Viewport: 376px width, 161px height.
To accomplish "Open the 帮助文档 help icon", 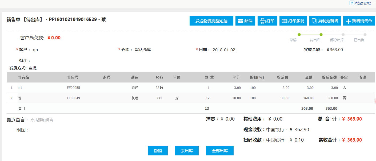I will point(352,3).
